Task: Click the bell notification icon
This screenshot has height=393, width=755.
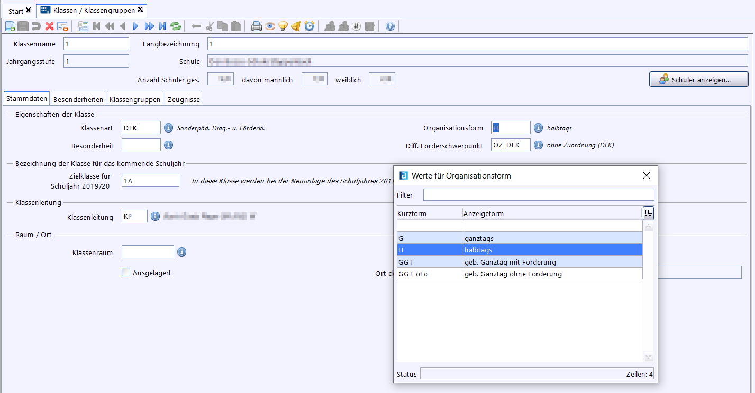Action: click(x=296, y=26)
